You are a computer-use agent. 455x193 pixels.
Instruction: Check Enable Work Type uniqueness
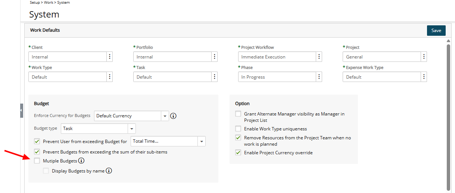coord(238,129)
